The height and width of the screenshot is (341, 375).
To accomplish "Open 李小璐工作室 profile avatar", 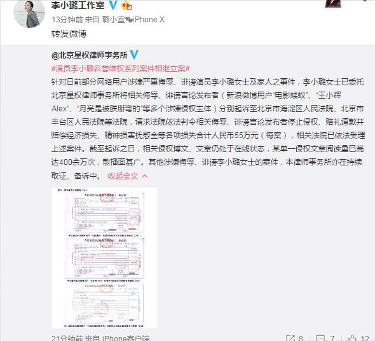I will pos(29,14).
